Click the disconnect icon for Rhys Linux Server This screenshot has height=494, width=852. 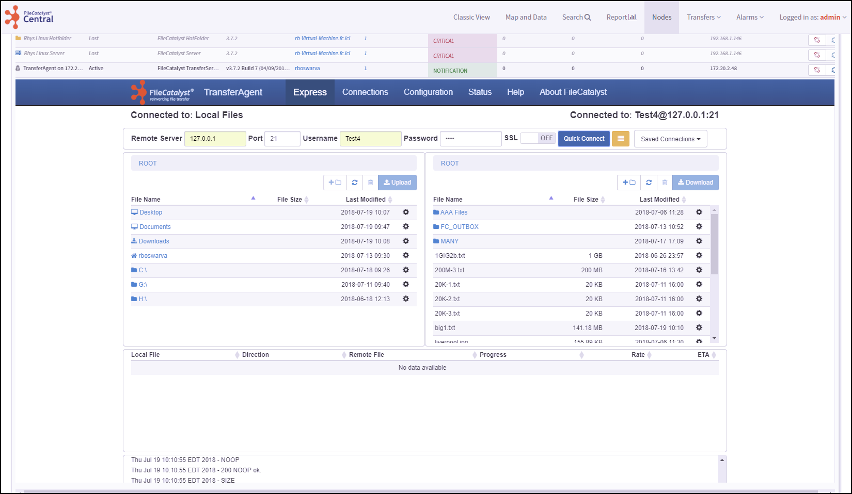[817, 55]
